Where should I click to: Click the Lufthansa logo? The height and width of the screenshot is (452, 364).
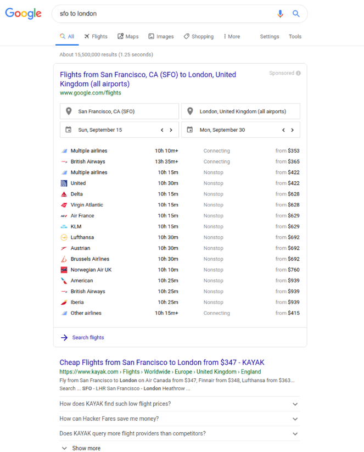(64, 237)
